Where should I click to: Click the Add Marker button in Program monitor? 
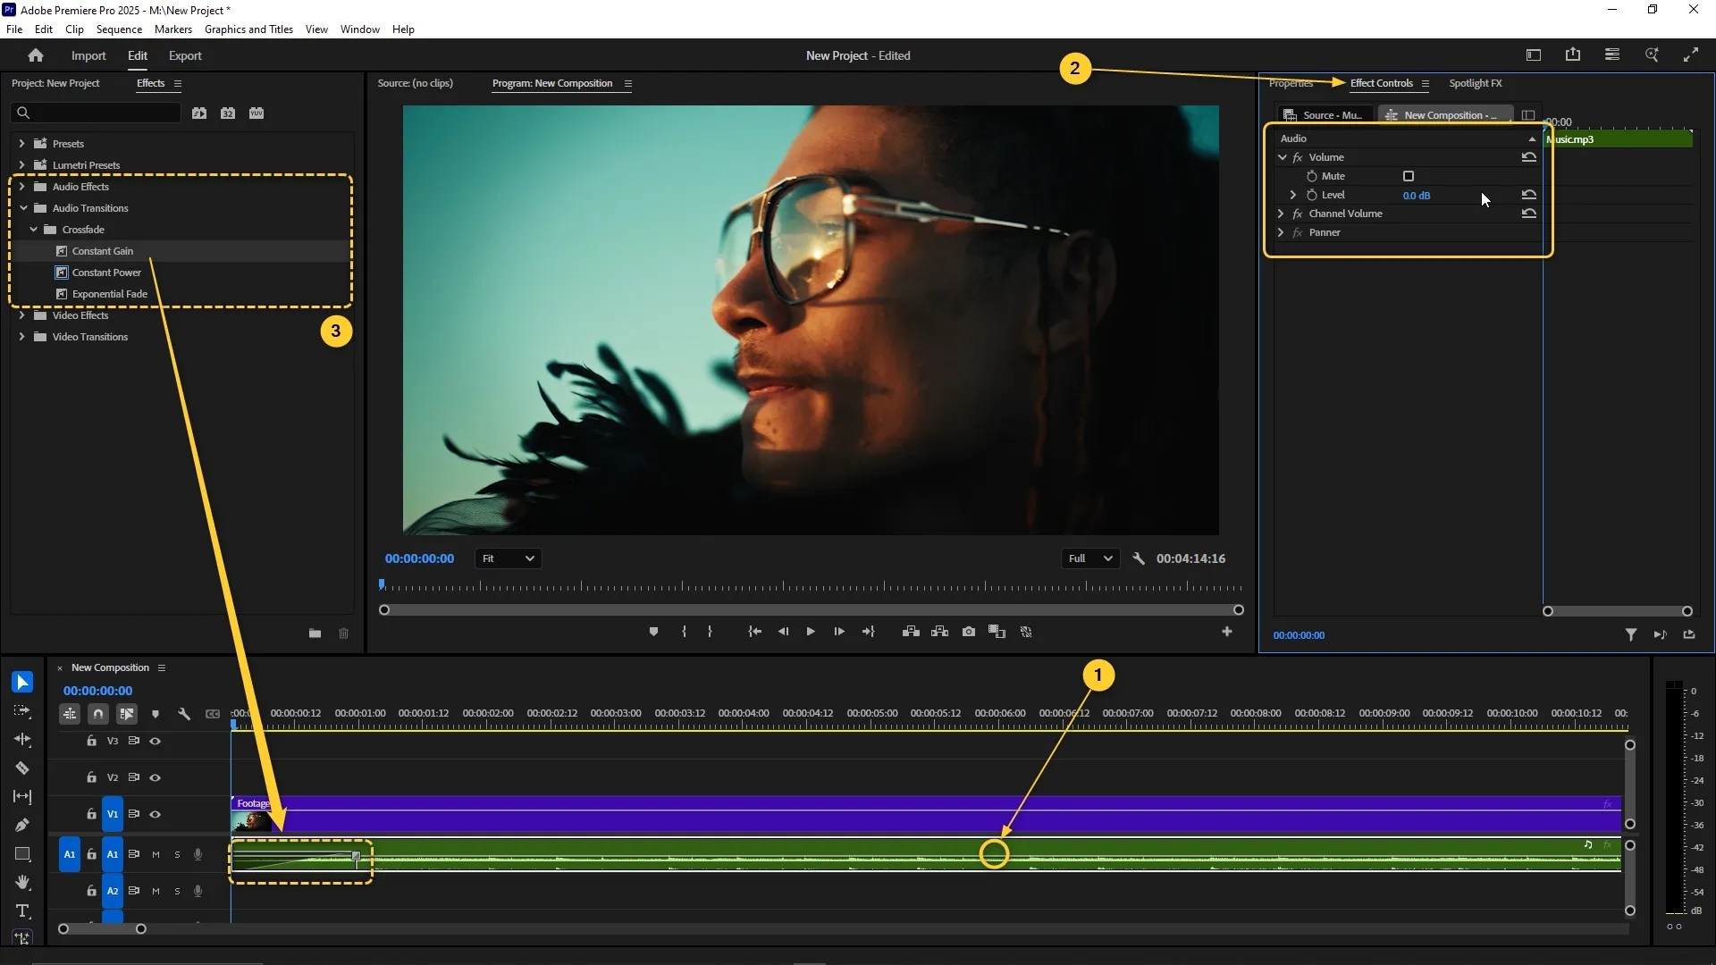pyautogui.click(x=653, y=632)
